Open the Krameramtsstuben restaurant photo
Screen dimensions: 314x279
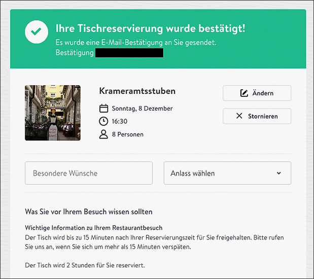(53, 113)
